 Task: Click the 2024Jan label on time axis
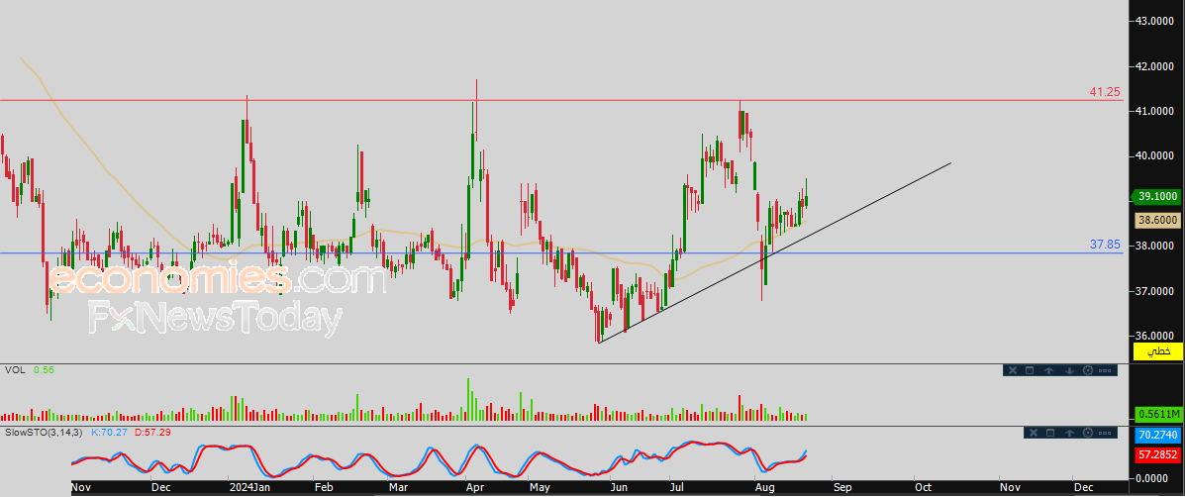point(248,489)
